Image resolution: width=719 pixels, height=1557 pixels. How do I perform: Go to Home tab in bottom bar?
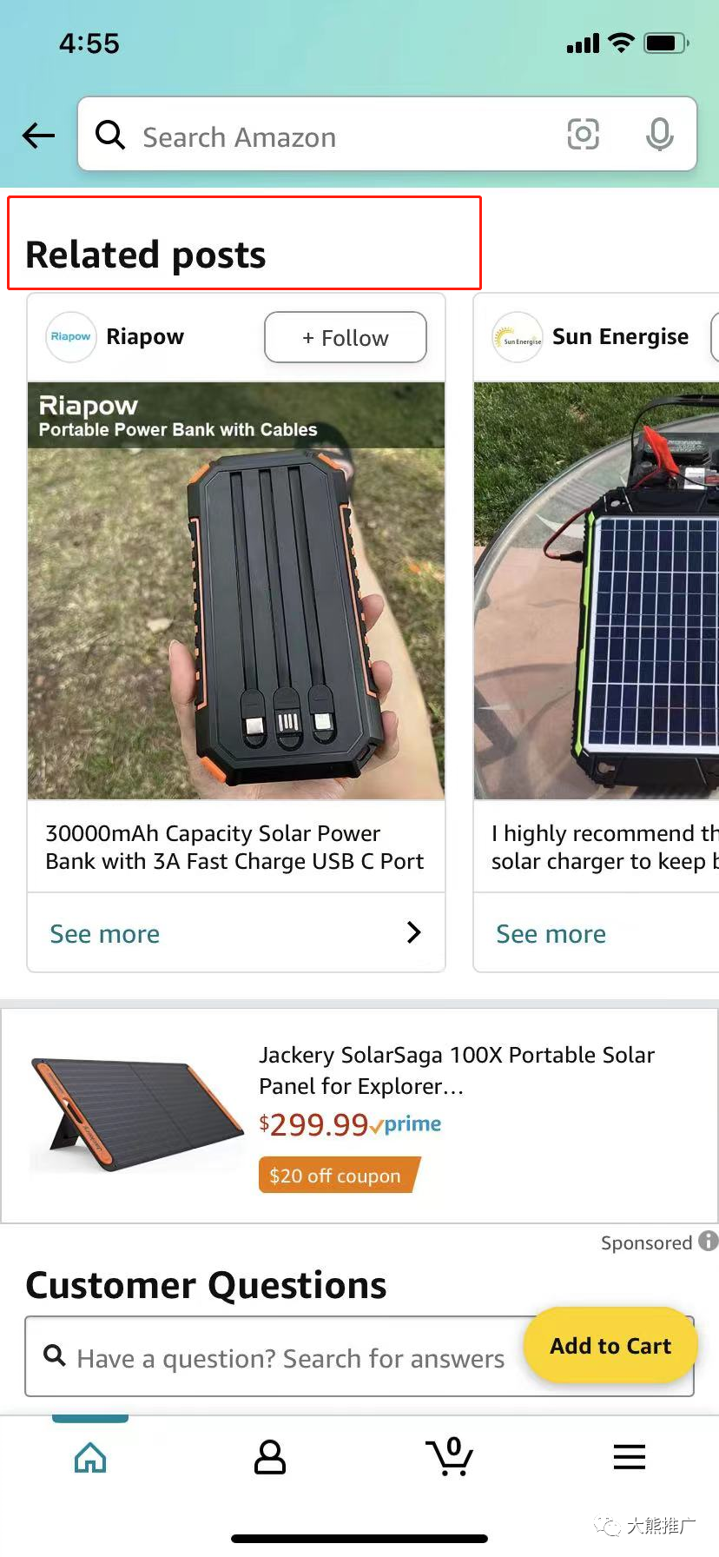90,1457
